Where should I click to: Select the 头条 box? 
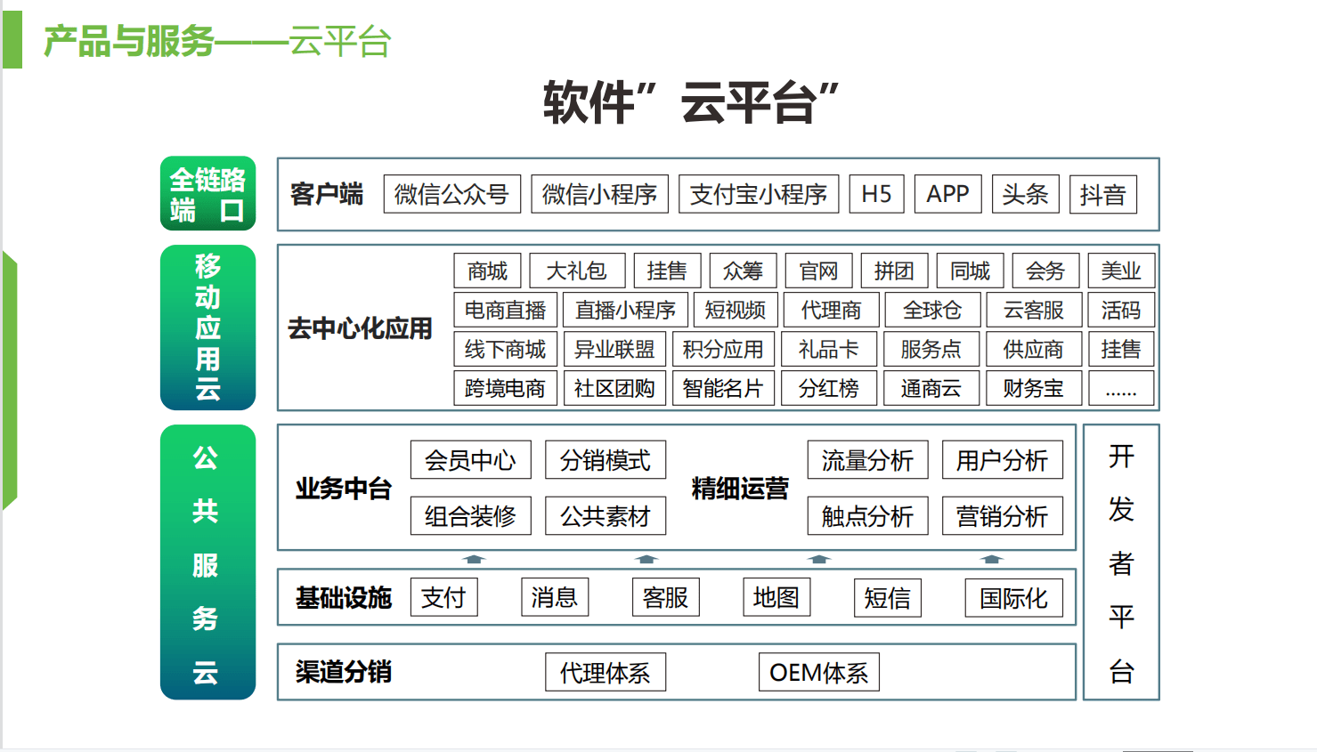(x=1026, y=194)
